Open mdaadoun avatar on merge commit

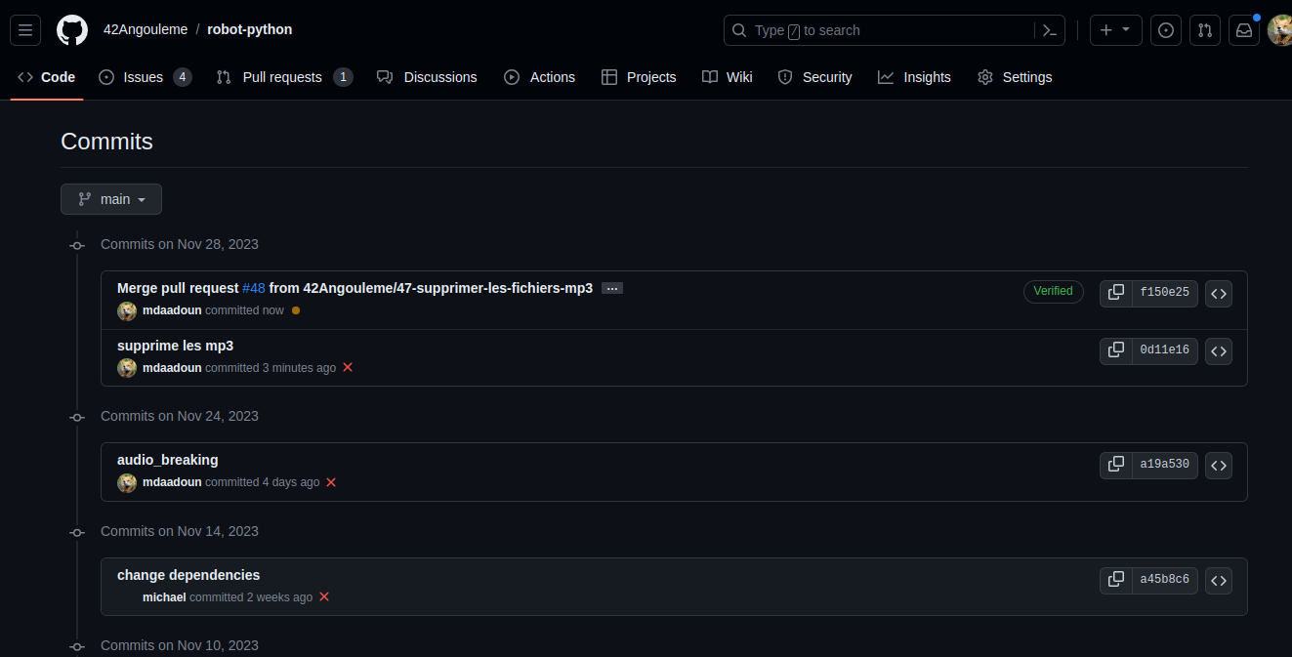pos(127,310)
